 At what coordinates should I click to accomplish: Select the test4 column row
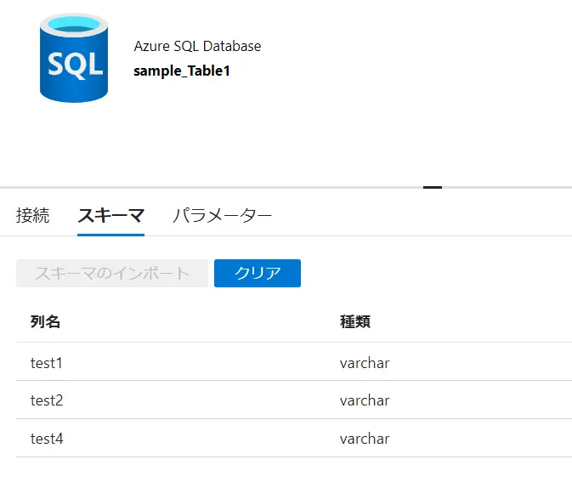point(294,438)
